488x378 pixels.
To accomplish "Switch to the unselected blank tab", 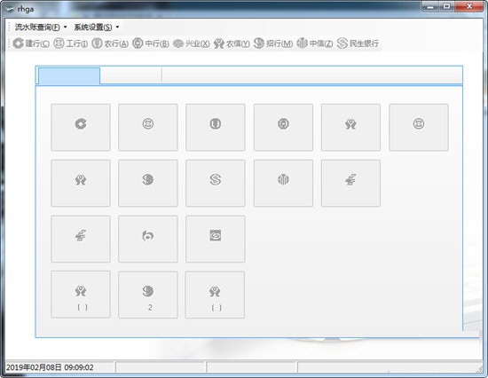I will coord(130,75).
